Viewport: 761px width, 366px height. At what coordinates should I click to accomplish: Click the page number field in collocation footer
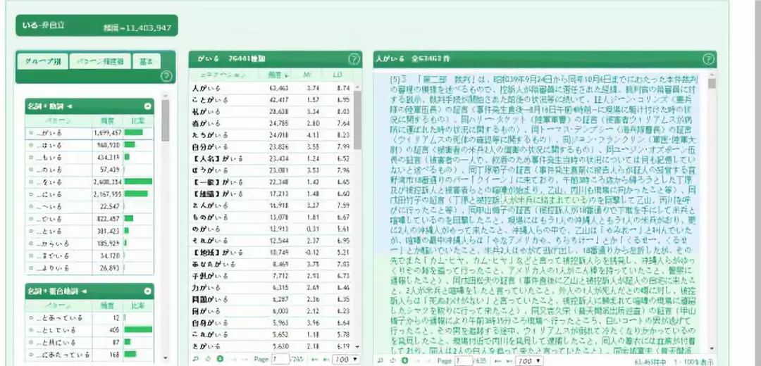click(x=280, y=360)
